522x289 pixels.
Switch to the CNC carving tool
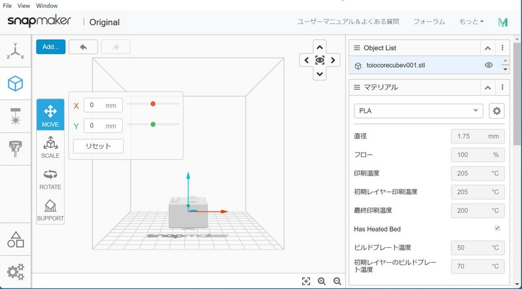click(x=15, y=149)
